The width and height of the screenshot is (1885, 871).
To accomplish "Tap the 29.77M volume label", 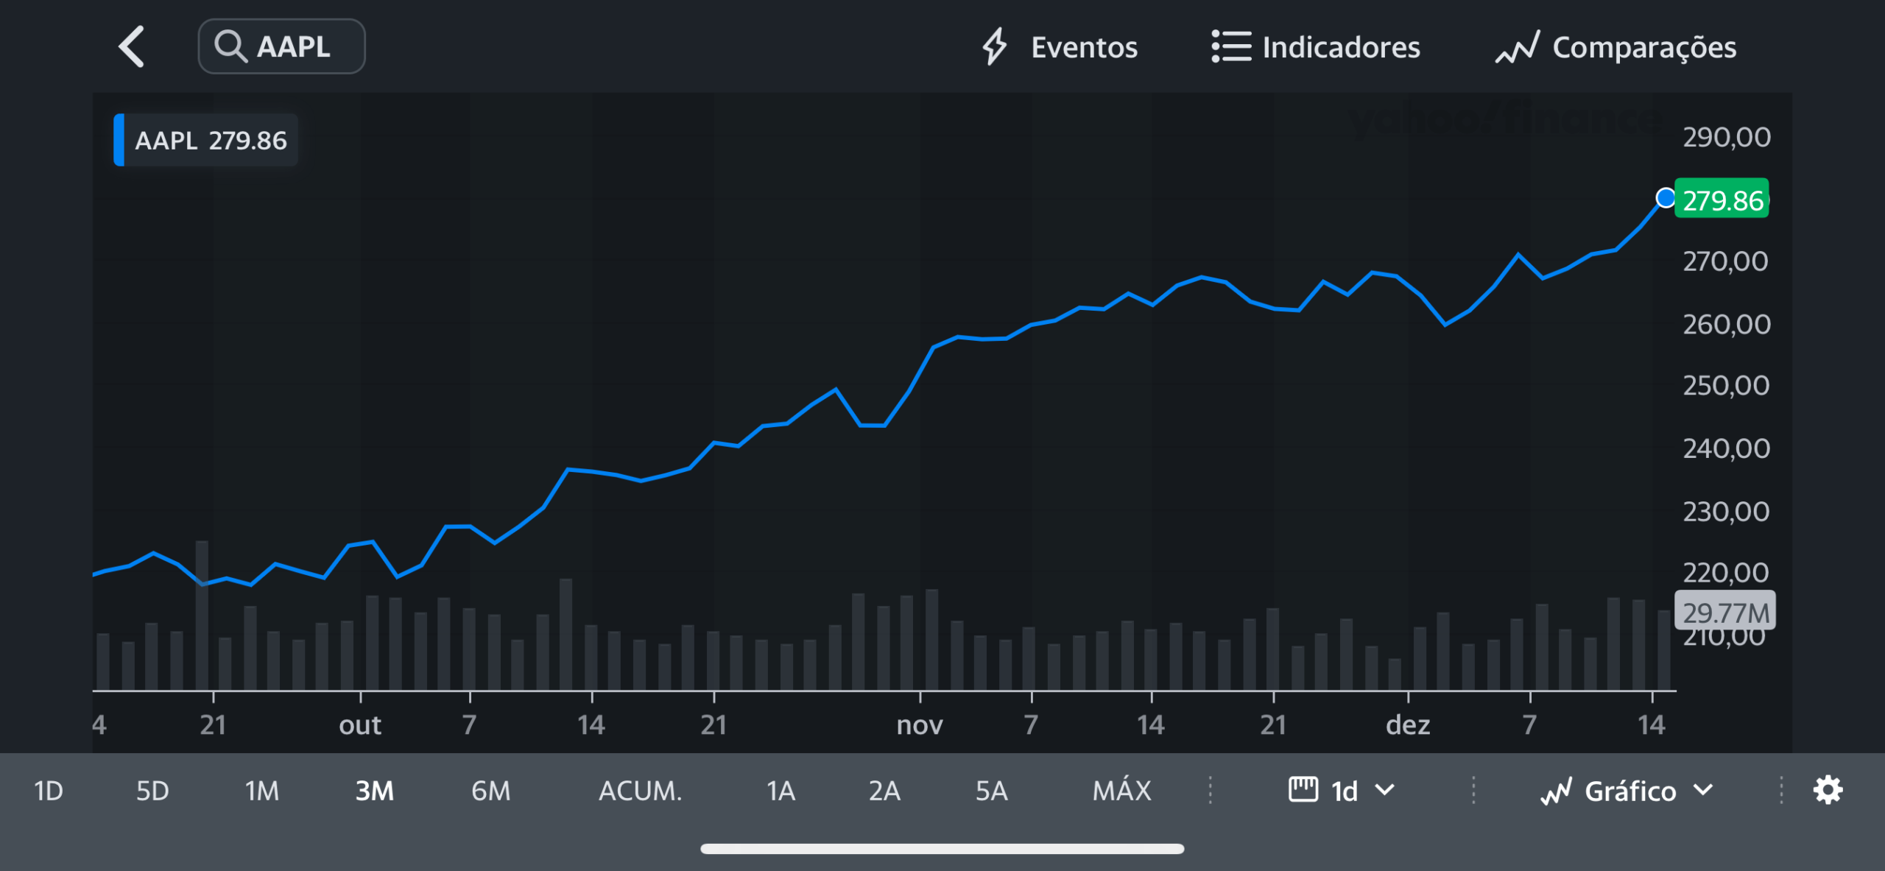I will 1725,612.
